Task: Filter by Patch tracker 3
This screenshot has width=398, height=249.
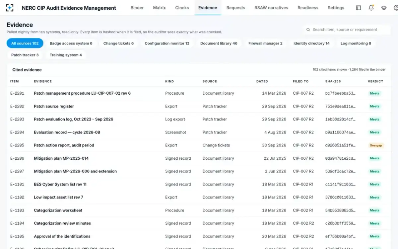Action: tap(25, 55)
